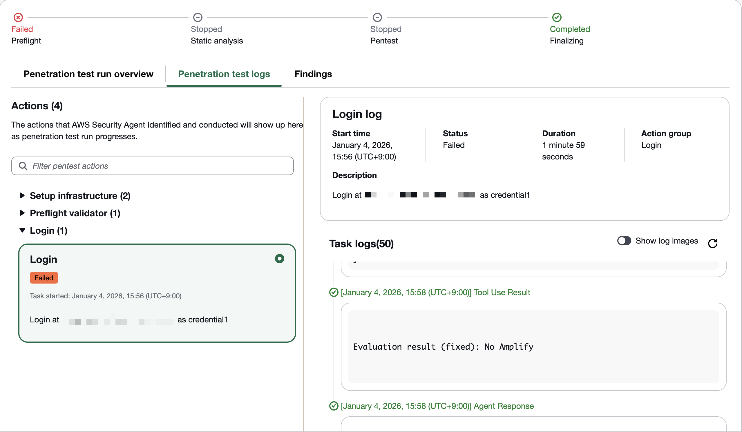
Task: Enable the Show log images toggle
Action: (x=624, y=241)
